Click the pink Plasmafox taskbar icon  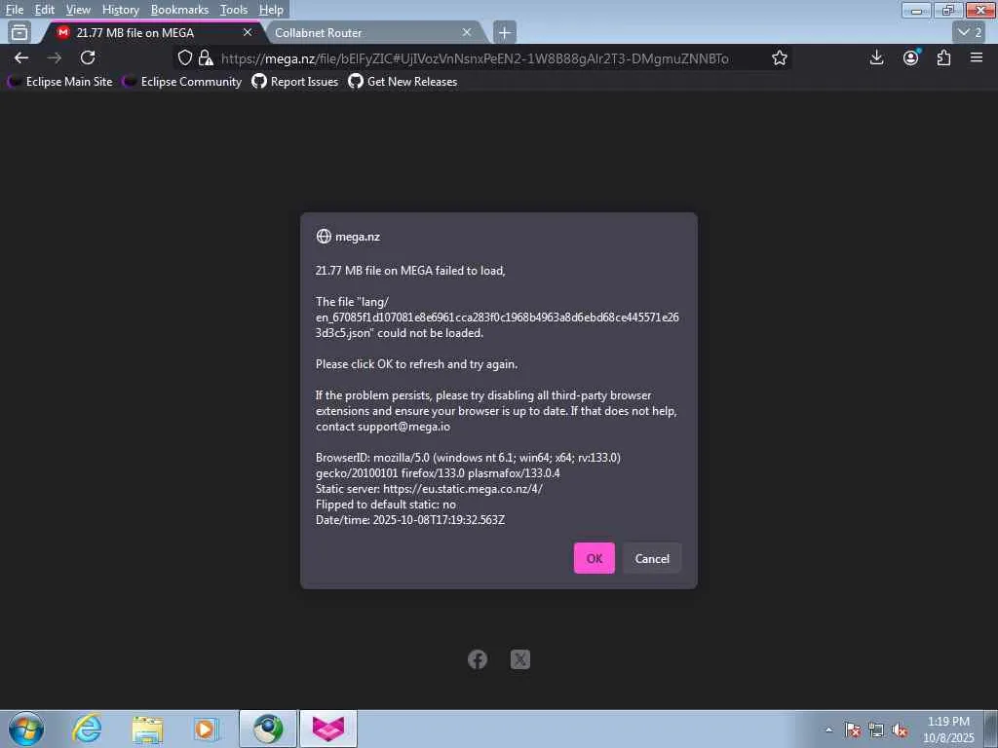point(328,729)
